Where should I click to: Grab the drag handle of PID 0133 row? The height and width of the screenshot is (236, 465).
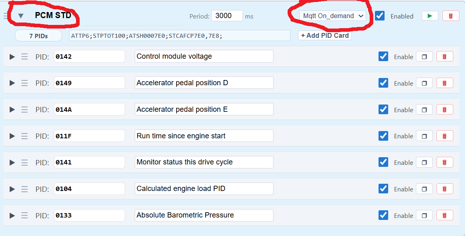24,215
